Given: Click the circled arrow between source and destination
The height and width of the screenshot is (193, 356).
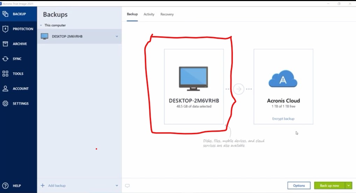Looking at the screenshot, I should tap(238, 89).
